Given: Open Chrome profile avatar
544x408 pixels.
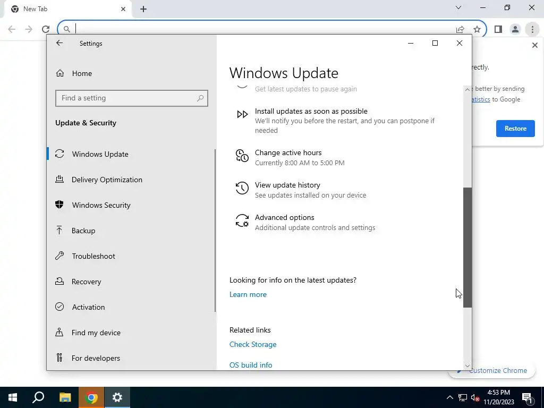Looking at the screenshot, I should (515, 30).
